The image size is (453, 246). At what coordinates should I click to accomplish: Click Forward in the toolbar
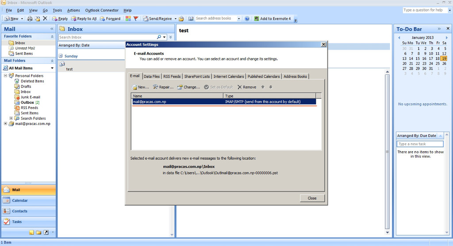(110, 19)
